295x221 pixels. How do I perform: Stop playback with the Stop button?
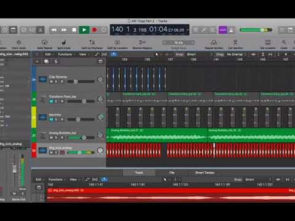[74, 30]
